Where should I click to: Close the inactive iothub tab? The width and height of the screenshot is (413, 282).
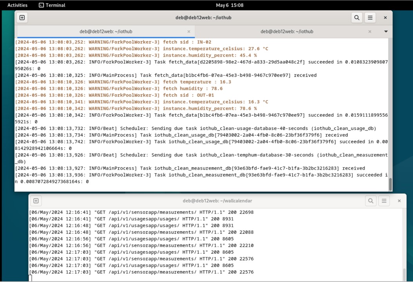pyautogui.click(x=370, y=32)
